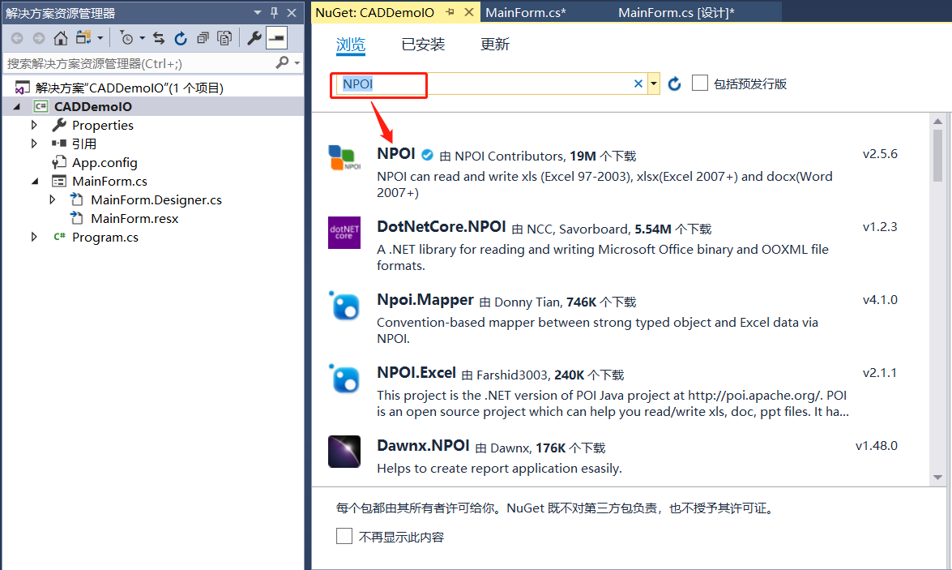Select the Npoi.Mapper package

(x=613, y=319)
